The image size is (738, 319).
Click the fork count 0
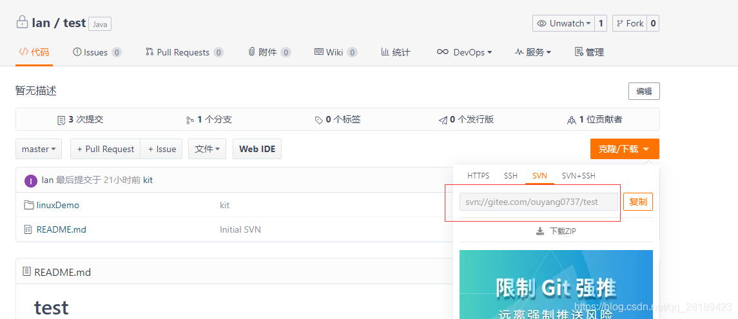click(x=653, y=23)
